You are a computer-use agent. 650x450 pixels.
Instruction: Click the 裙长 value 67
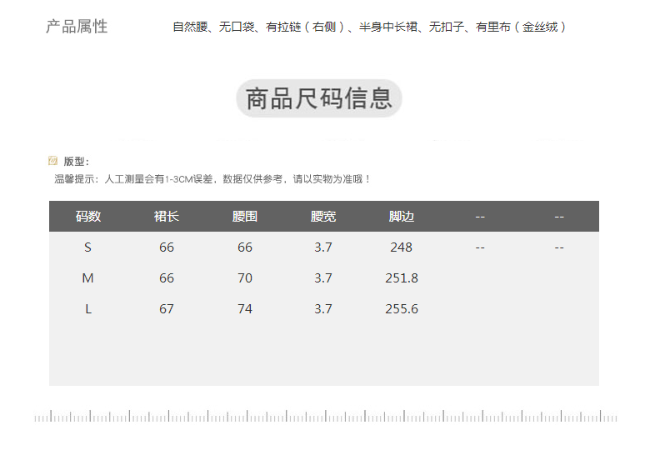pyautogui.click(x=167, y=309)
